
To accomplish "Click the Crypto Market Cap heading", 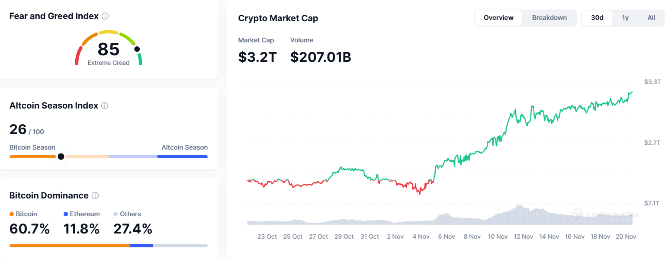I will (278, 18).
